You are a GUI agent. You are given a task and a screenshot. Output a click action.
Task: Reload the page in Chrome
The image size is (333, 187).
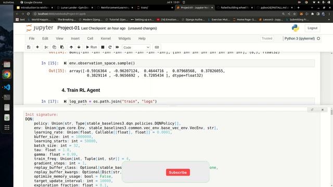click(28, 14)
